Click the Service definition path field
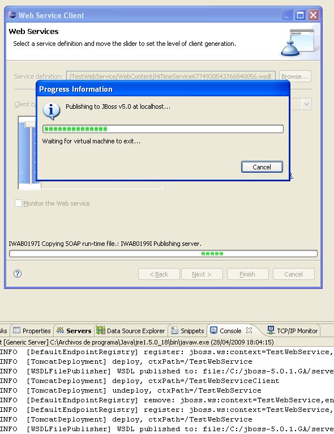 click(170, 76)
